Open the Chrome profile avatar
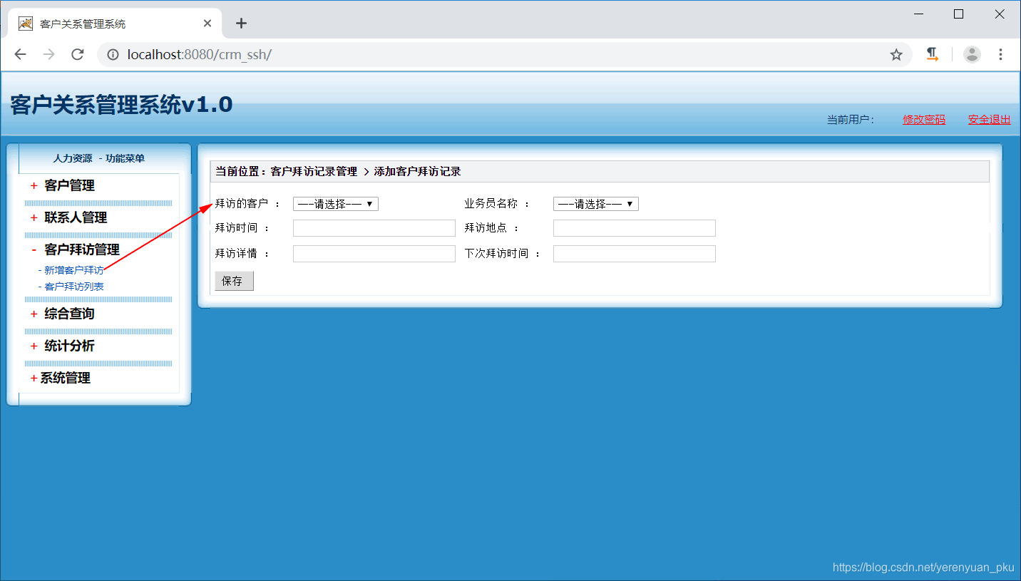1021x581 pixels. pyautogui.click(x=972, y=54)
